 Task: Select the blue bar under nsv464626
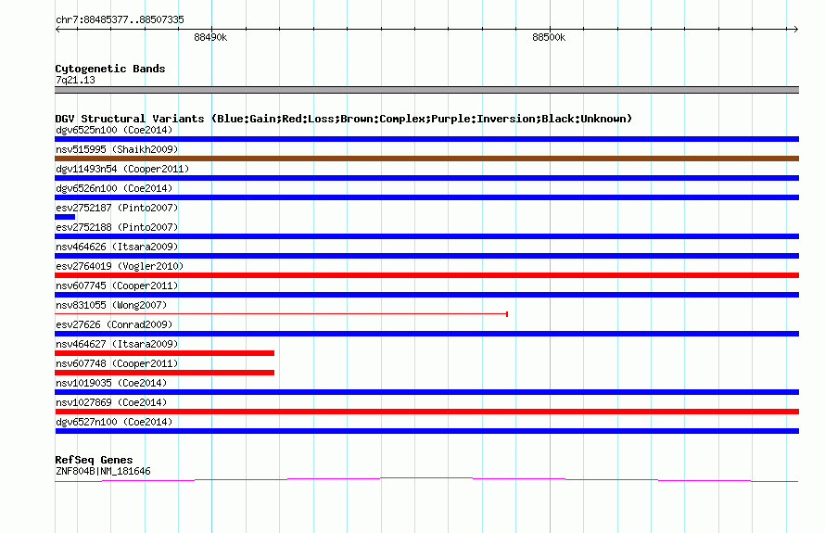[426, 256]
